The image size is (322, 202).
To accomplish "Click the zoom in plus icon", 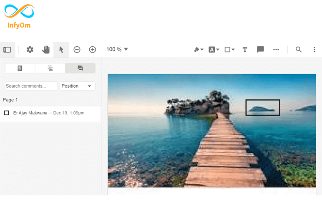I will pyautogui.click(x=93, y=50).
